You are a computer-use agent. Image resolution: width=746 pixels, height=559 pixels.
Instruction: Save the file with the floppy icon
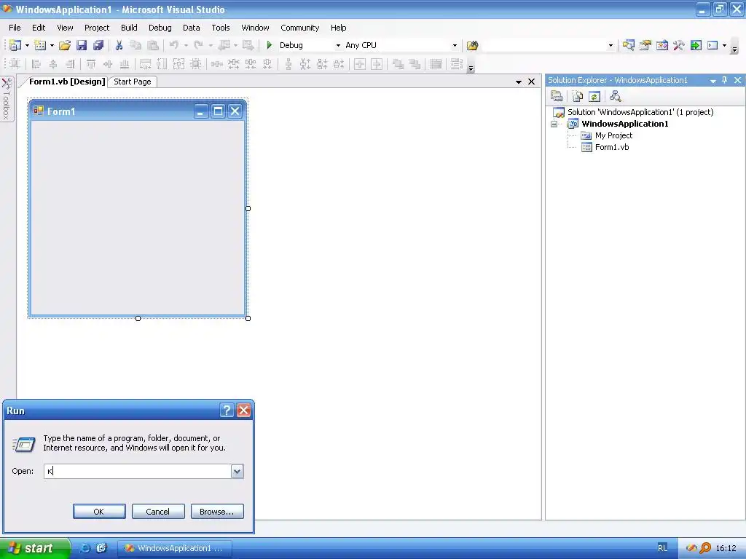point(82,45)
